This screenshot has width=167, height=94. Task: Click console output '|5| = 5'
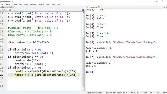(x=91, y=66)
